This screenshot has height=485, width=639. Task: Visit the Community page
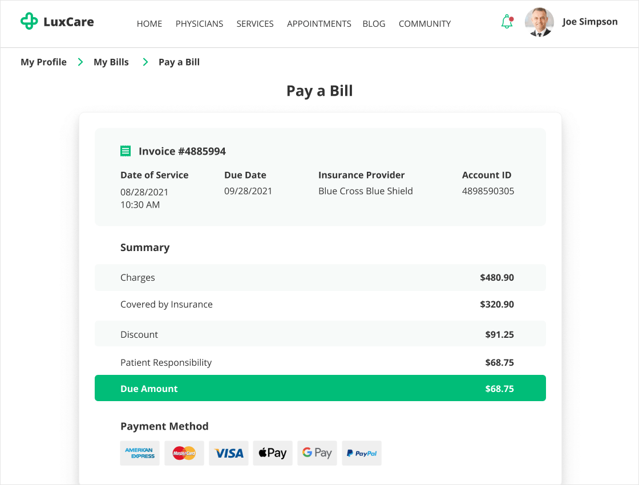point(424,24)
